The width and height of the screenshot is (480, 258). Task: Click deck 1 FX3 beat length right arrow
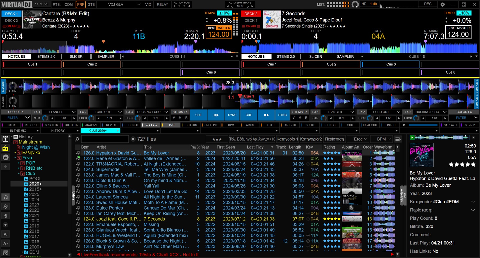pyautogui.click(x=167, y=118)
